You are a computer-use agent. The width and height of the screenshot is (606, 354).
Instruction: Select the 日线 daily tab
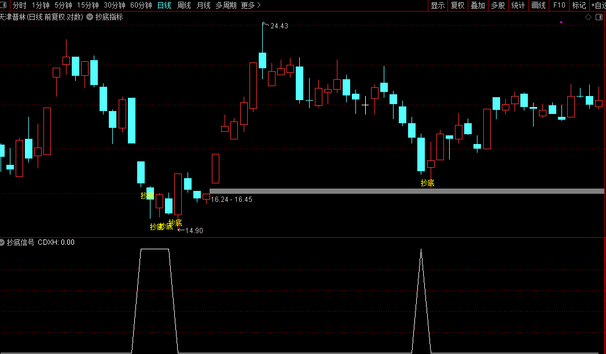click(164, 5)
